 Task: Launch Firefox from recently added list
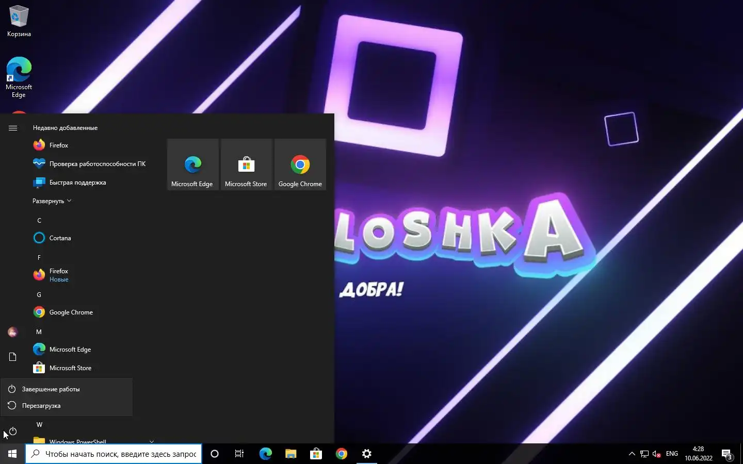click(93, 145)
